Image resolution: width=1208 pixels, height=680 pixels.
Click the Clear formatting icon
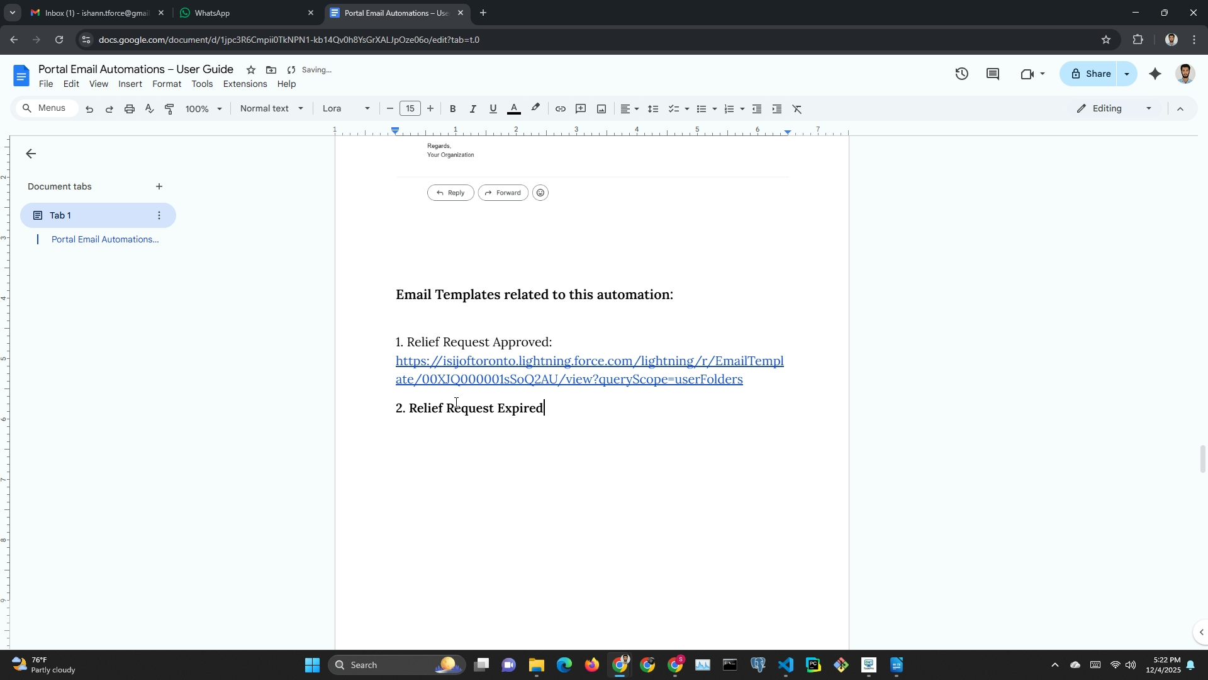point(797,109)
